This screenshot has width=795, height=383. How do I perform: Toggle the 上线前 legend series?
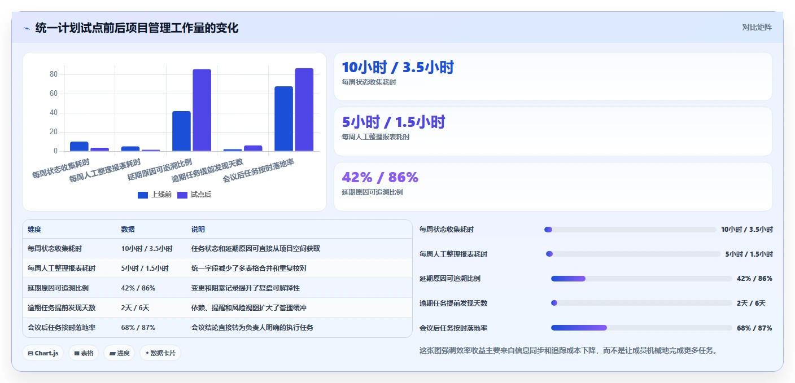tap(155, 195)
